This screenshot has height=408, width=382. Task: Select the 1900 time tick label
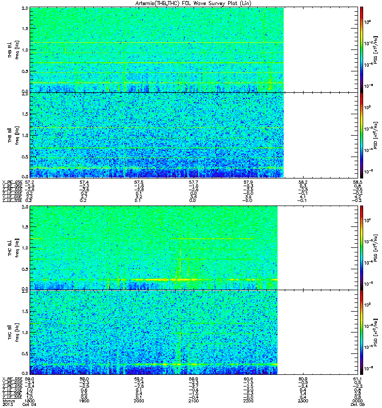[x=84, y=401]
